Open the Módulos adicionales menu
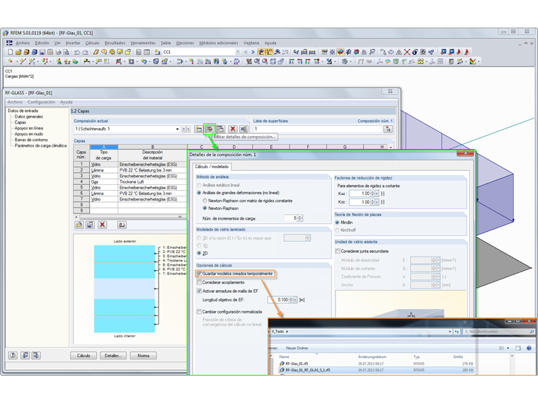 coord(219,43)
